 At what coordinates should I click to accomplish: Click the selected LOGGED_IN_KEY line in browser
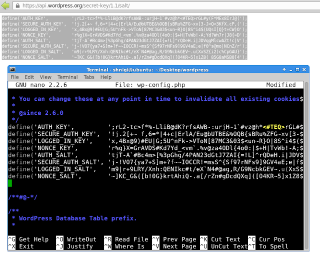click(x=124, y=30)
